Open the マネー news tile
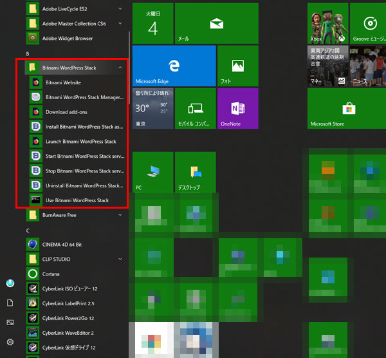The height and width of the screenshot is (358, 386). [328, 66]
